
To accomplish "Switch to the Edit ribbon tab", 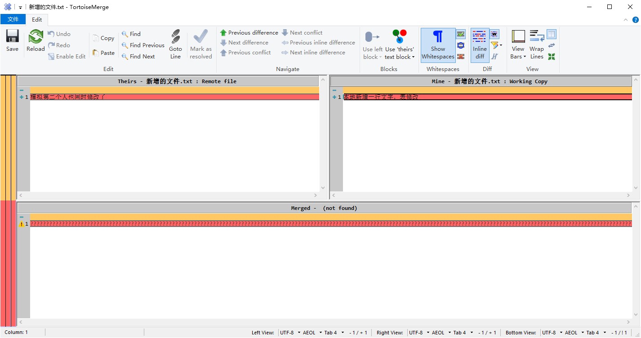I will coord(37,19).
